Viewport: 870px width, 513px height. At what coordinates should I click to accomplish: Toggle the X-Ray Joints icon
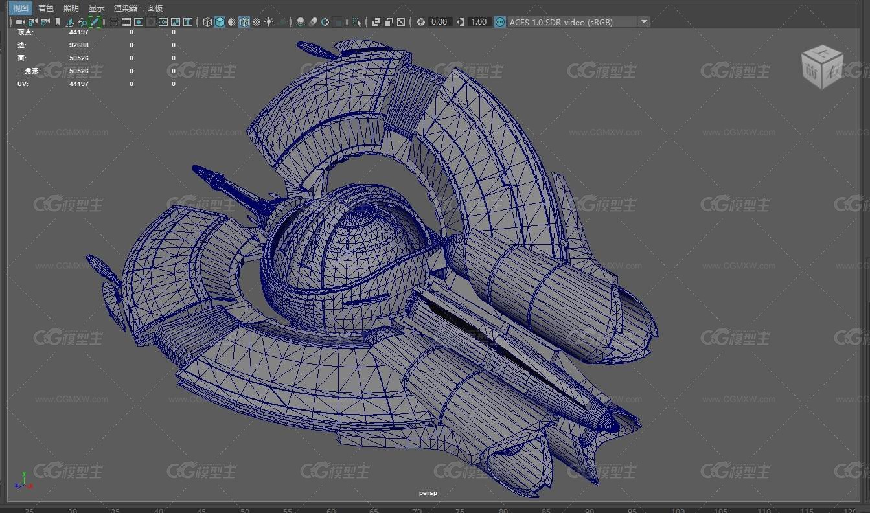[x=401, y=22]
